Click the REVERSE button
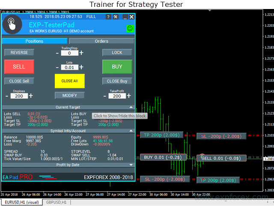Viewport: 274px width, 206px height. [19, 52]
